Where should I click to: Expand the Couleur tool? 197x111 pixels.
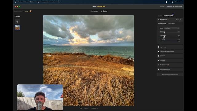[170, 56]
